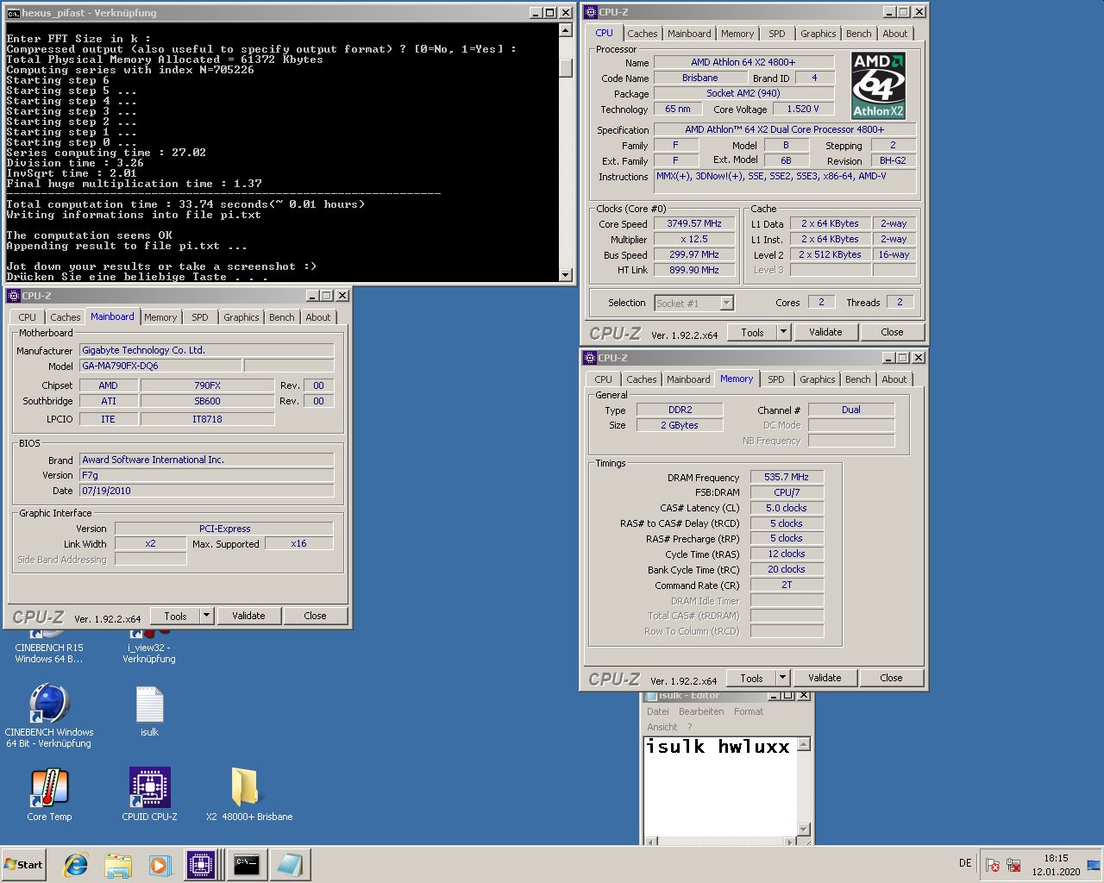Click Validate in the CPU window
Image resolution: width=1104 pixels, height=883 pixels.
[825, 332]
